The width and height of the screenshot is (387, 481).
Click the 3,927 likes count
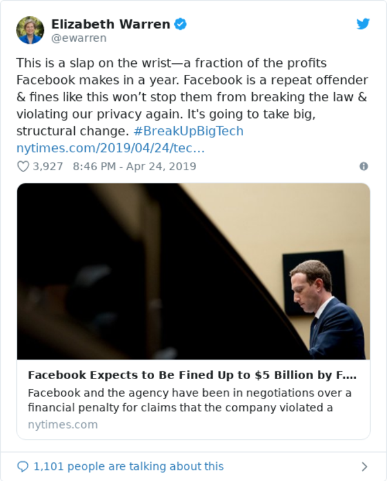48,166
